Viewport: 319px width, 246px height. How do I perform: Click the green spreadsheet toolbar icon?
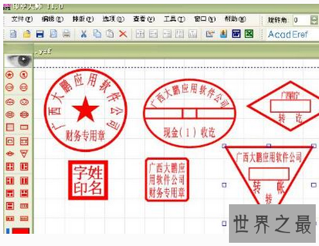click(x=249, y=34)
